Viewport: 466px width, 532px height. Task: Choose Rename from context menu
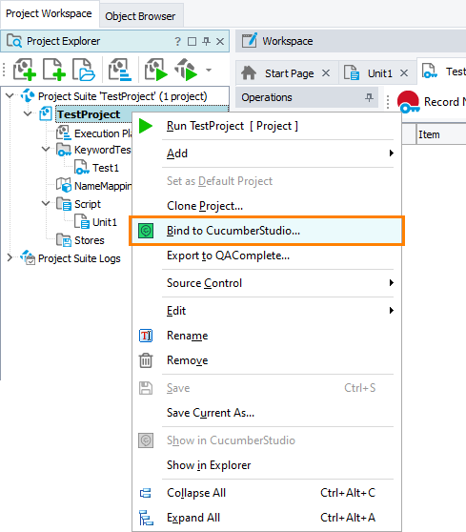pos(266,336)
